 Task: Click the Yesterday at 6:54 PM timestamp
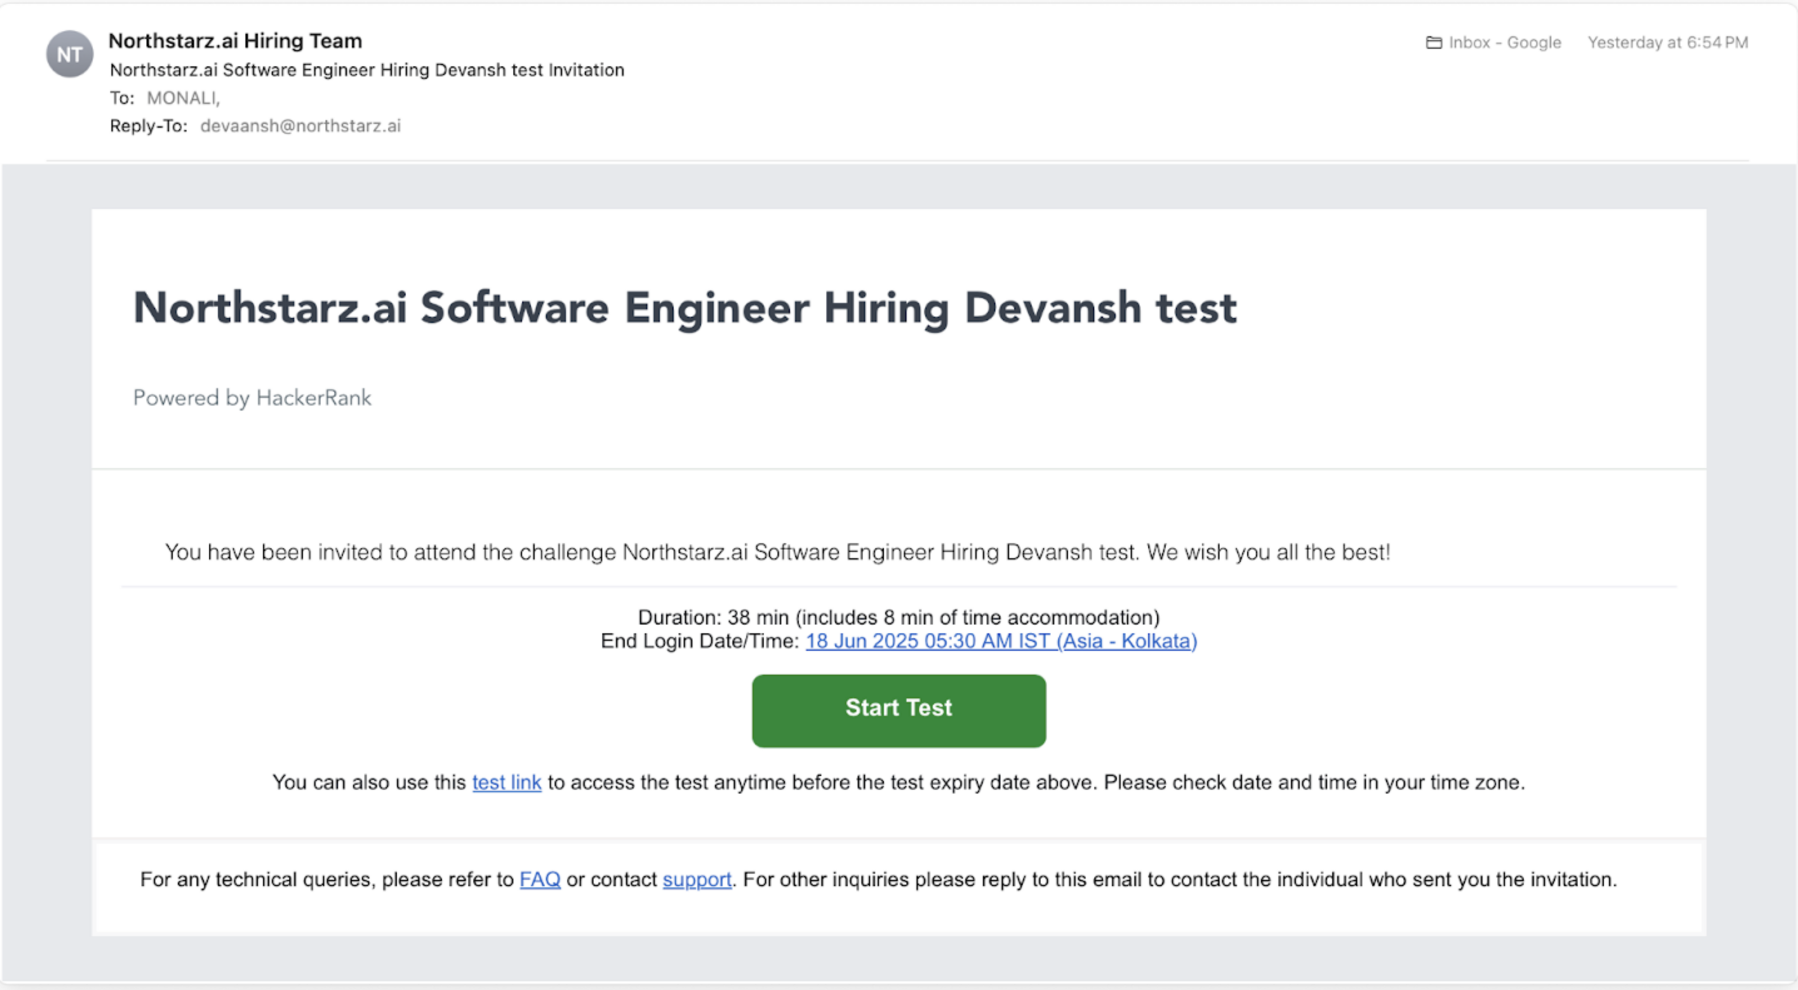click(x=1667, y=43)
